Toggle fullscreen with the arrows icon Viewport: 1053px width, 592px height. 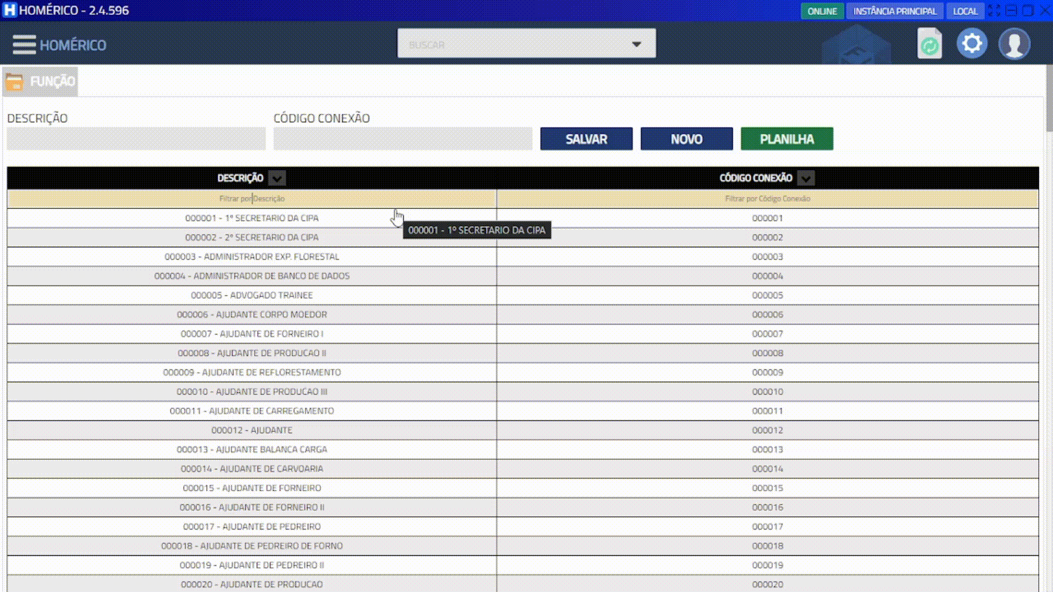point(994,10)
